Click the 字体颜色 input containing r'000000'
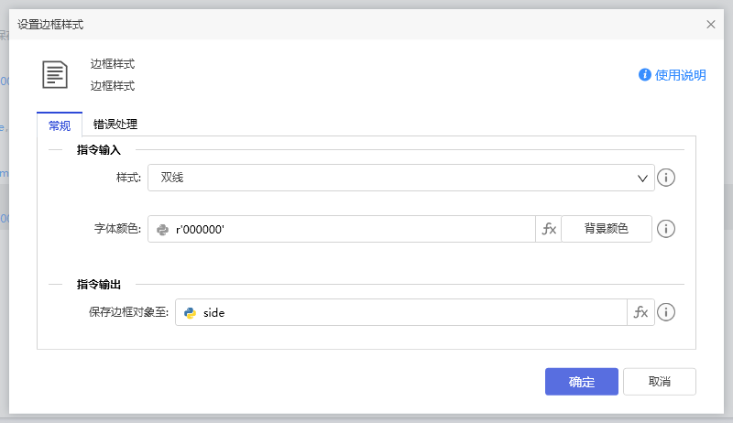Screen dimensions: 733x423 (x=352, y=229)
